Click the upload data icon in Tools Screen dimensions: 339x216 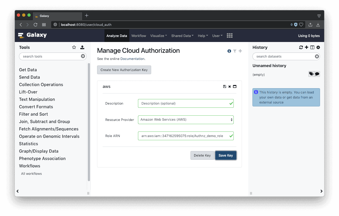pyautogui.click(x=82, y=47)
